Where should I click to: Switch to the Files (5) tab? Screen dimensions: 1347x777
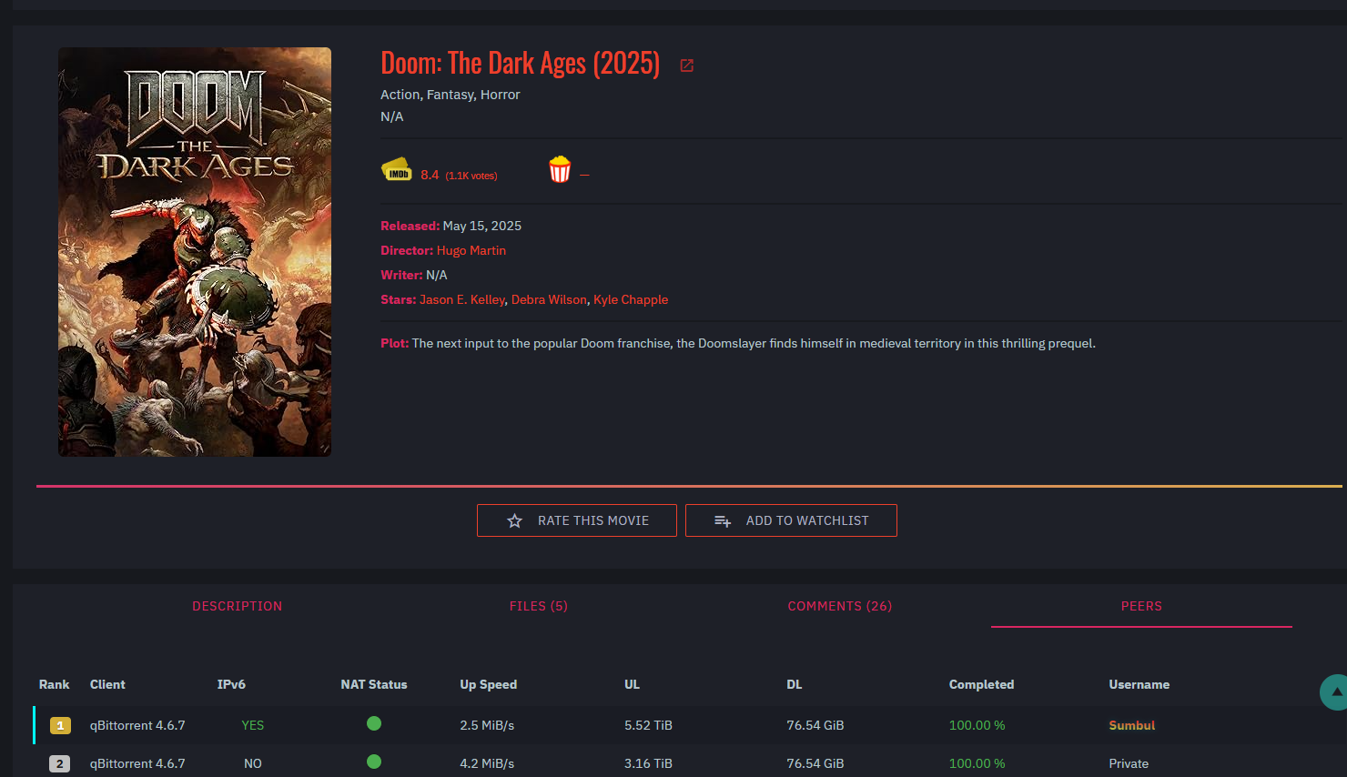click(539, 606)
